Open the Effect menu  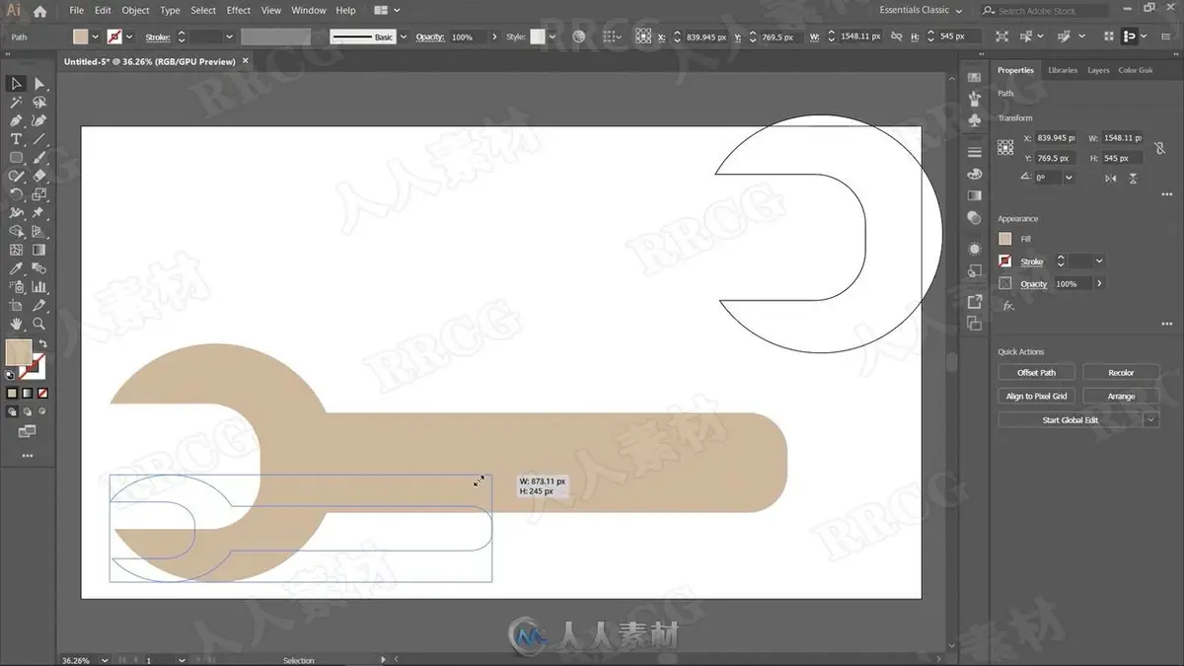239,11
